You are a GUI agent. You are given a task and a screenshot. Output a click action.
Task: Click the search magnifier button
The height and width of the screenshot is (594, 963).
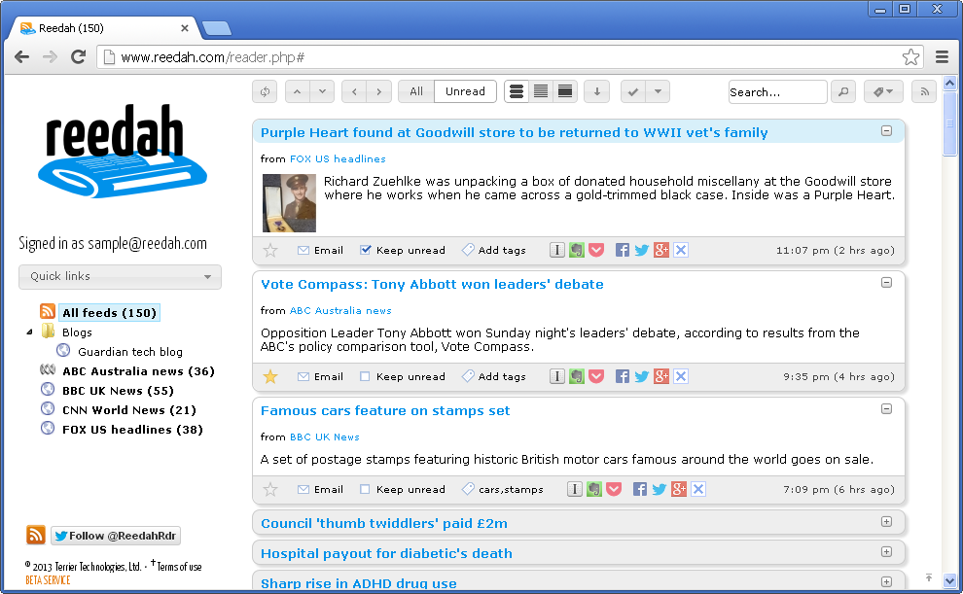click(x=843, y=92)
